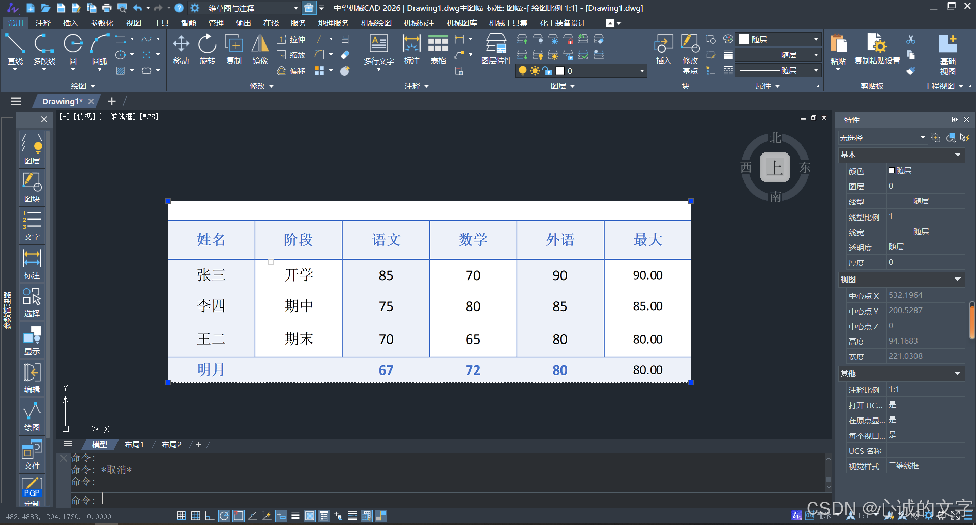The width and height of the screenshot is (976, 525).
Task: Toggle polar tracking in status bar
Action: (x=224, y=516)
